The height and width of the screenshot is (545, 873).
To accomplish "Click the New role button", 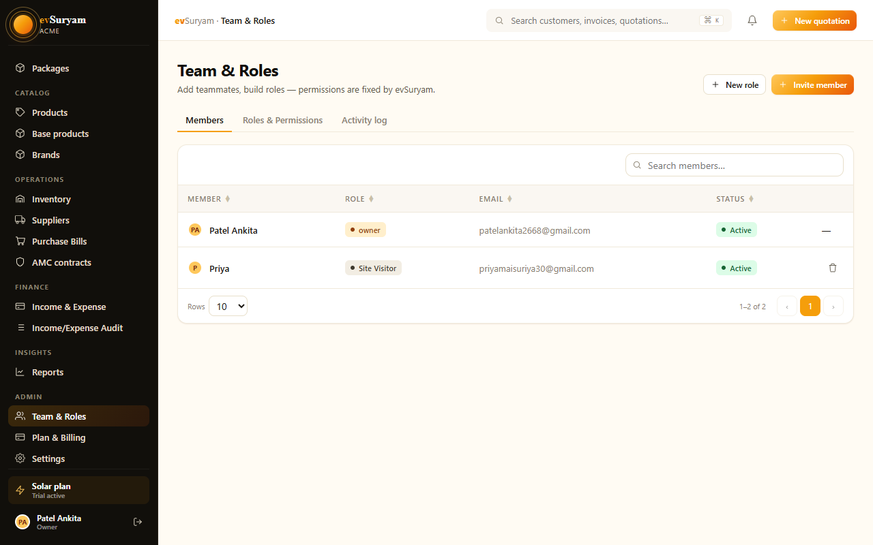I will click(x=735, y=84).
